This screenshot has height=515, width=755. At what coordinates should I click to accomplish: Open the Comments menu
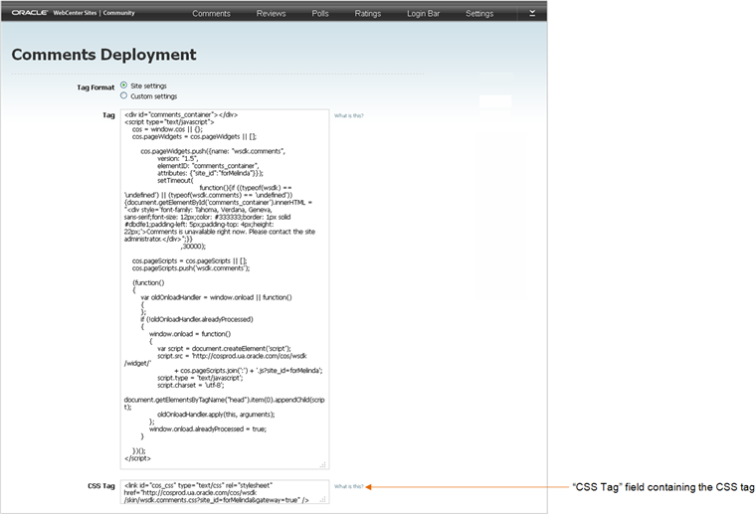(x=211, y=14)
